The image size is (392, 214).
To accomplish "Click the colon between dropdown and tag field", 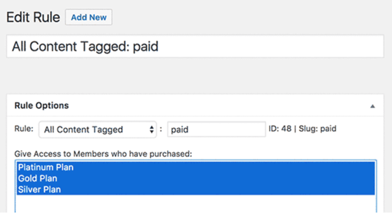I will 161,129.
